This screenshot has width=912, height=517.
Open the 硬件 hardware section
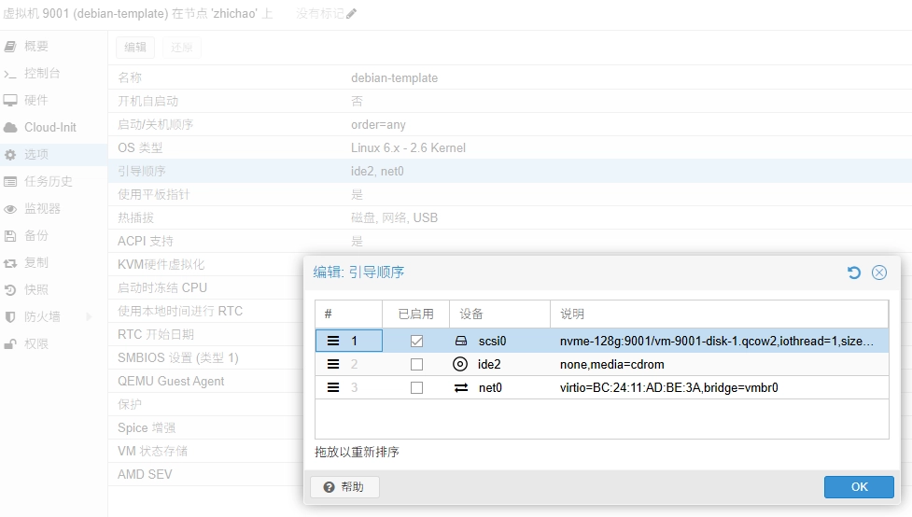click(x=35, y=100)
